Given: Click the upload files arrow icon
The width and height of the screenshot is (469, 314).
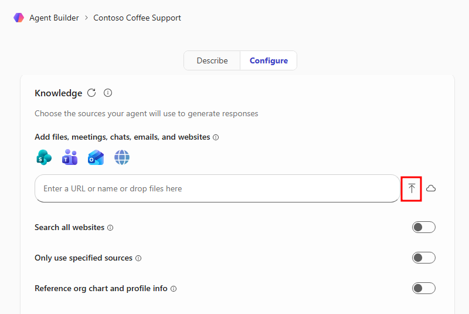Looking at the screenshot, I should pyautogui.click(x=412, y=188).
